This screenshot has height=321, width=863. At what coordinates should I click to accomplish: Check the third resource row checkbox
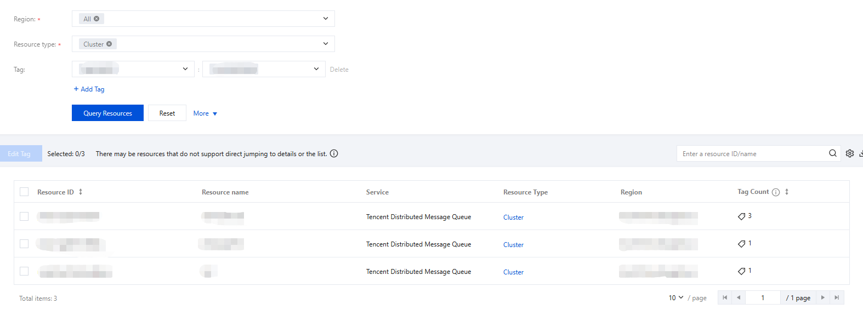tap(24, 271)
